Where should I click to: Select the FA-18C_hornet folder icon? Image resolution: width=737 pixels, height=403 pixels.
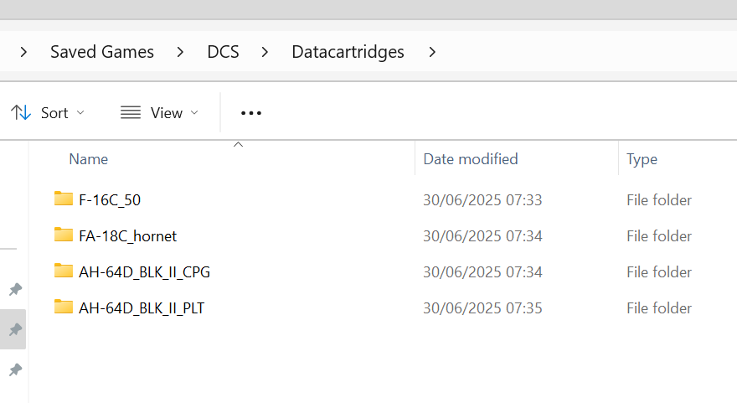point(64,235)
